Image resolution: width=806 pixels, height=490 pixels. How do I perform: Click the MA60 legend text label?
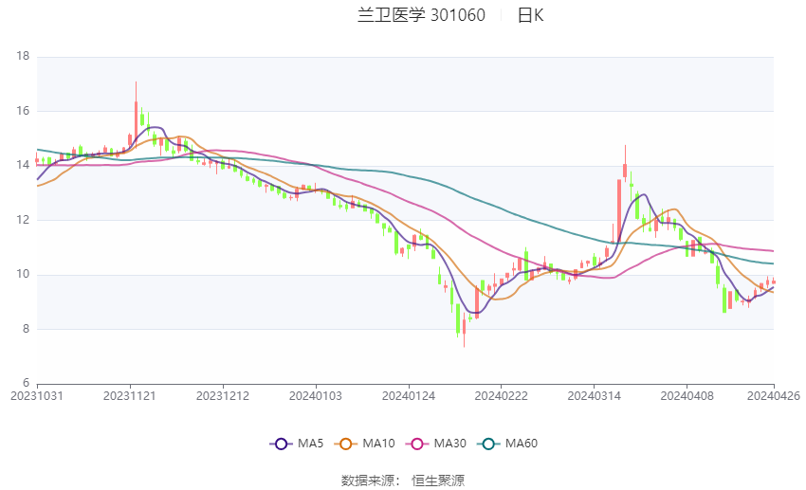coord(521,444)
